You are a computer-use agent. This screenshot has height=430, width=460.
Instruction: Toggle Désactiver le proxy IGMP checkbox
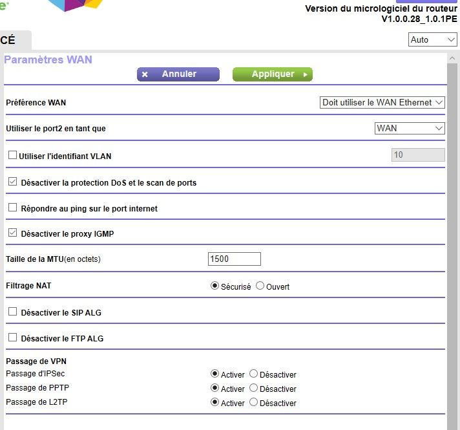pyautogui.click(x=12, y=233)
